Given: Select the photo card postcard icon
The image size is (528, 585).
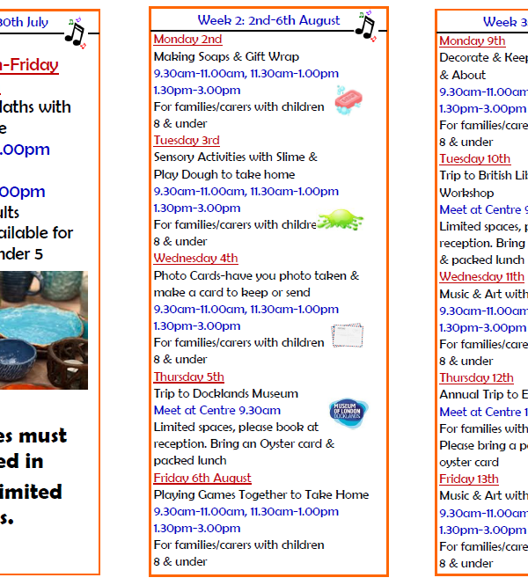Looking at the screenshot, I should [347, 336].
